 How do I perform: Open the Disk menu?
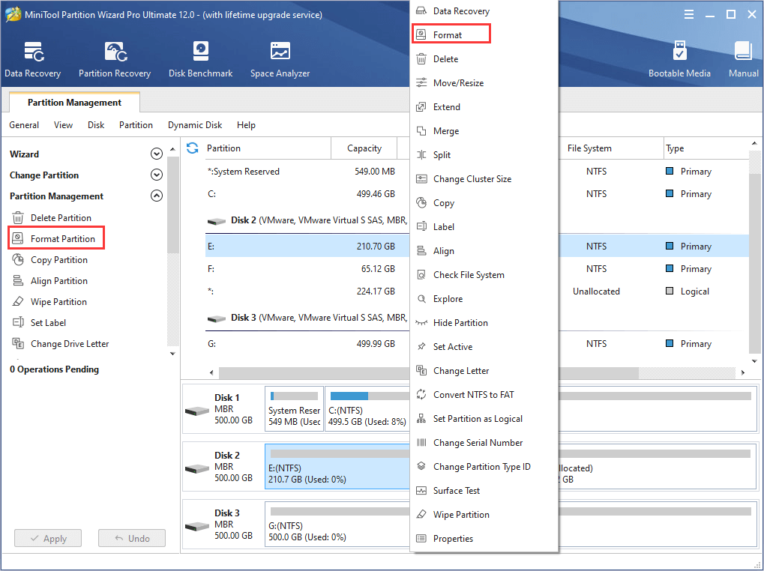click(x=96, y=125)
